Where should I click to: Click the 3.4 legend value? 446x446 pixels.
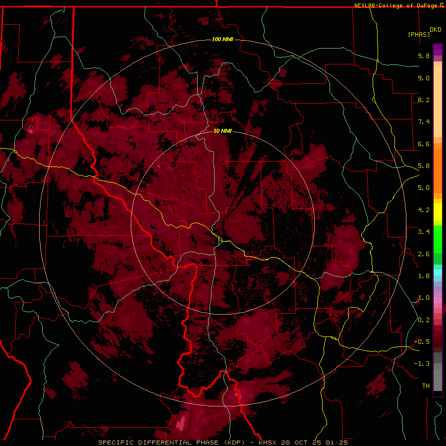point(424,232)
